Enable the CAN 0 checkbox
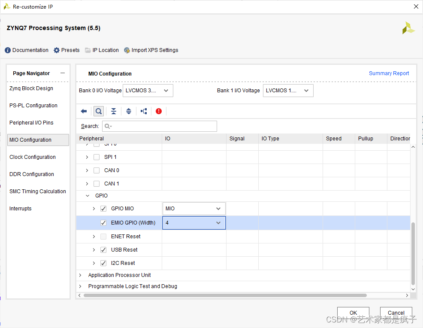The height and width of the screenshot is (328, 423). click(x=97, y=170)
